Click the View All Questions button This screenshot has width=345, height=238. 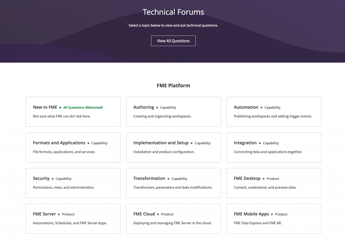tap(173, 41)
